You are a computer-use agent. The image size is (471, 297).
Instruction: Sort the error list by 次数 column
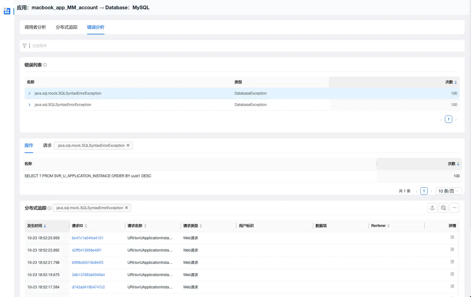(x=455, y=82)
